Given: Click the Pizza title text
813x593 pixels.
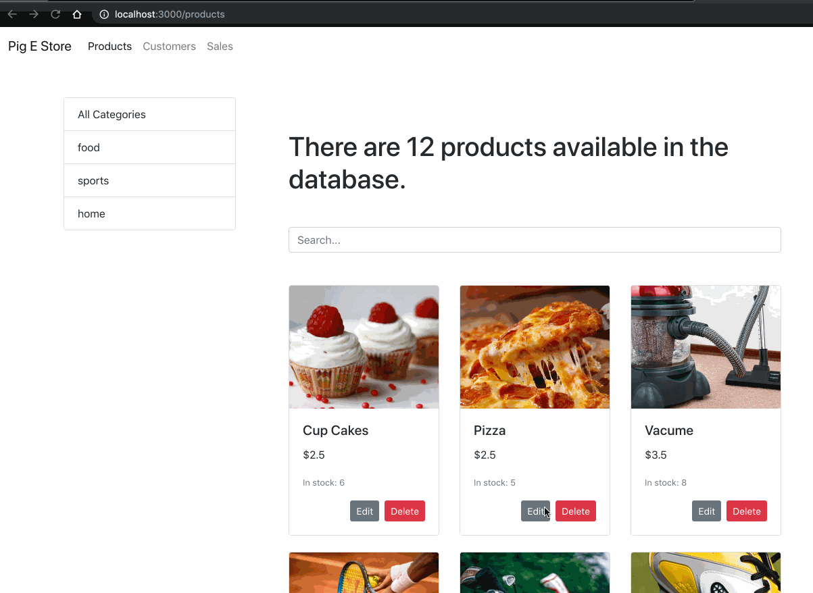Looking at the screenshot, I should point(489,430).
